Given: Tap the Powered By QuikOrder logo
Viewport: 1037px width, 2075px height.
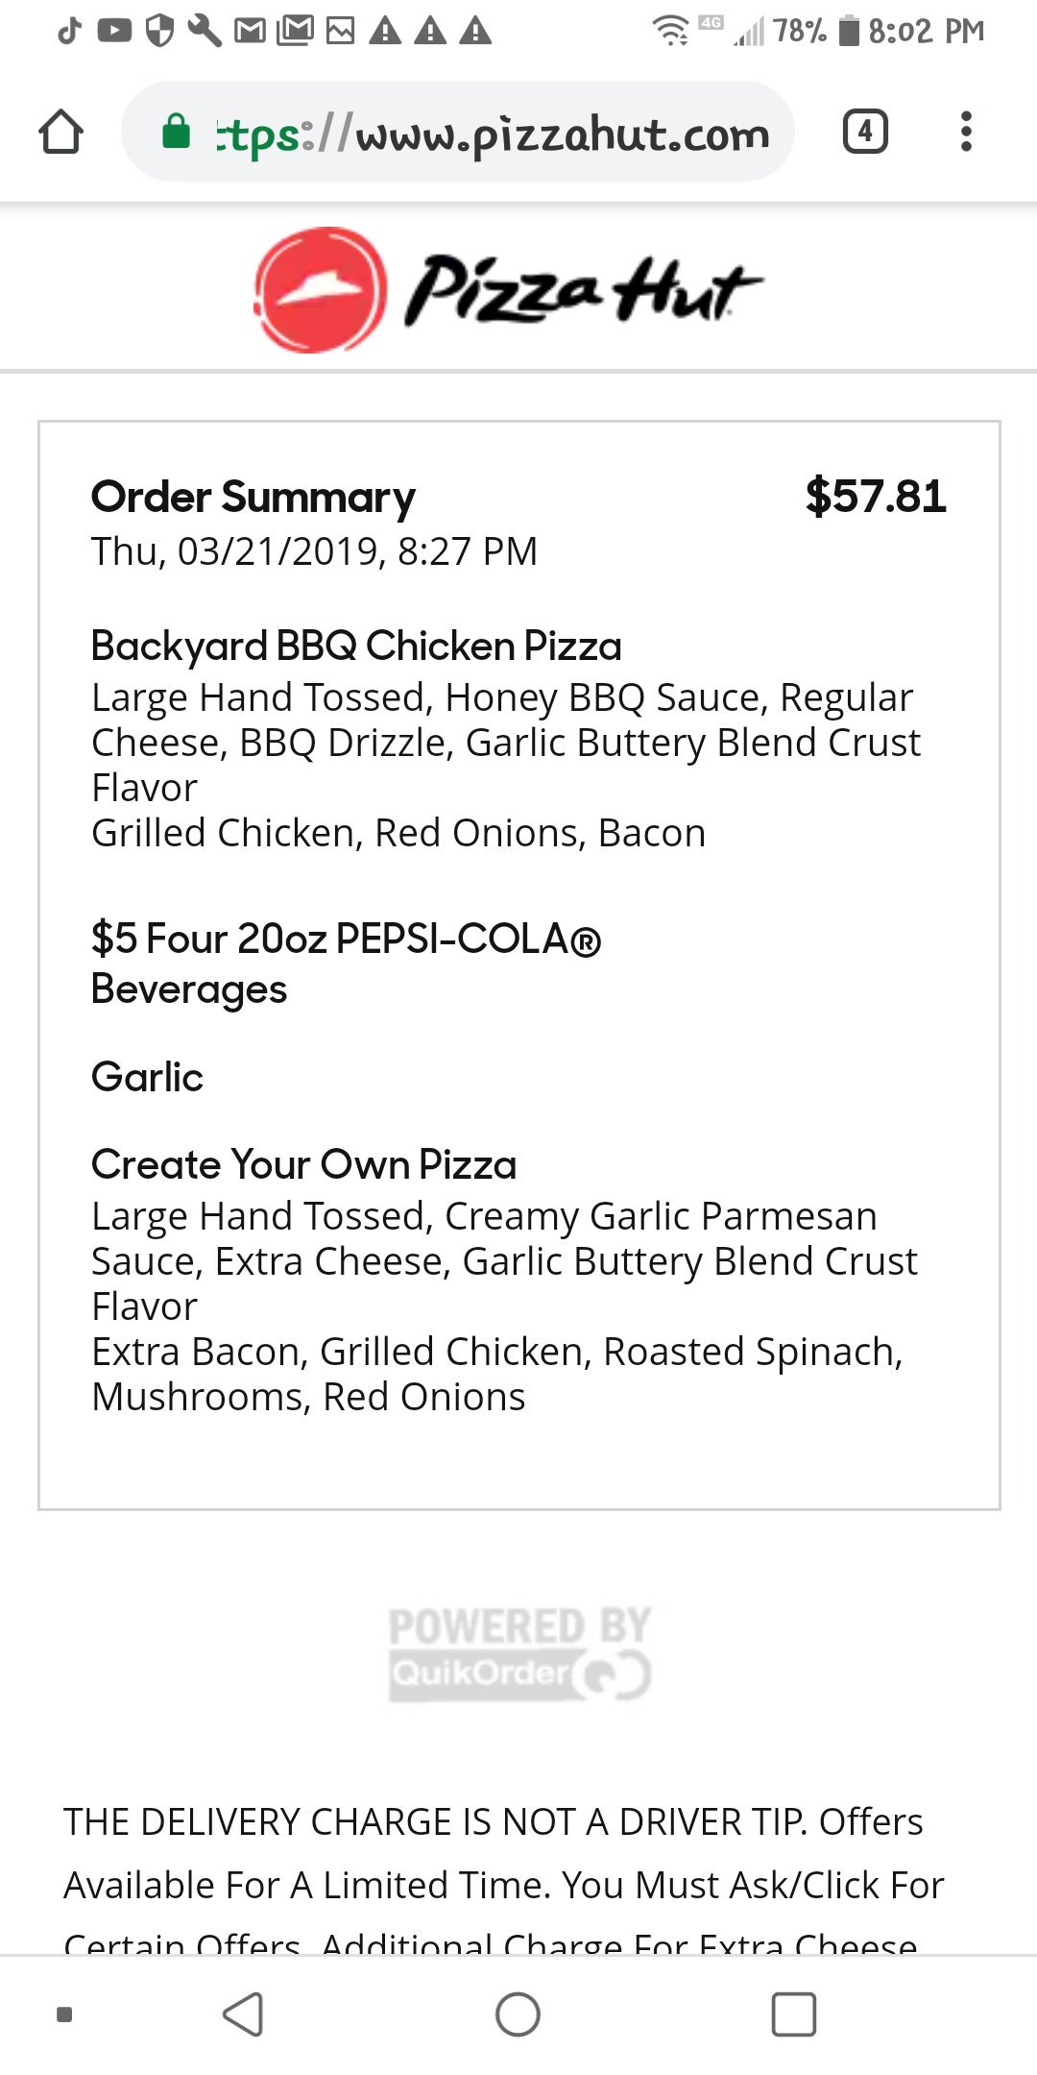Looking at the screenshot, I should (519, 1654).
